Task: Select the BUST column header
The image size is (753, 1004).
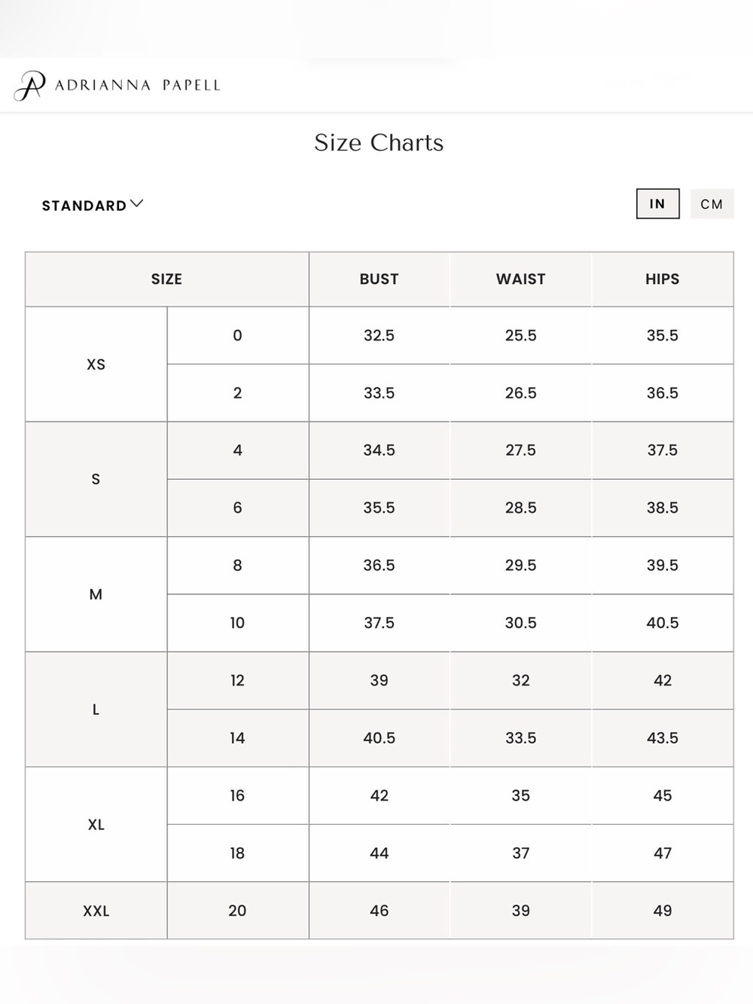Action: (379, 279)
